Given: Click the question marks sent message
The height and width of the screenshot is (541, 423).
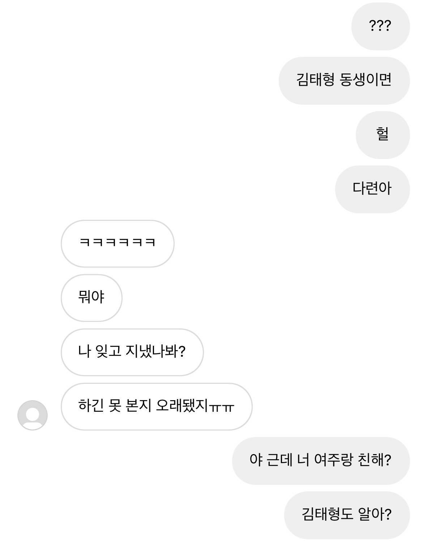Looking at the screenshot, I should pos(380,26).
